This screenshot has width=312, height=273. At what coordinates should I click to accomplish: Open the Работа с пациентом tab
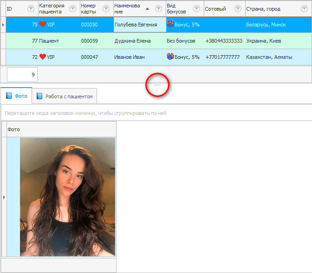click(x=65, y=96)
